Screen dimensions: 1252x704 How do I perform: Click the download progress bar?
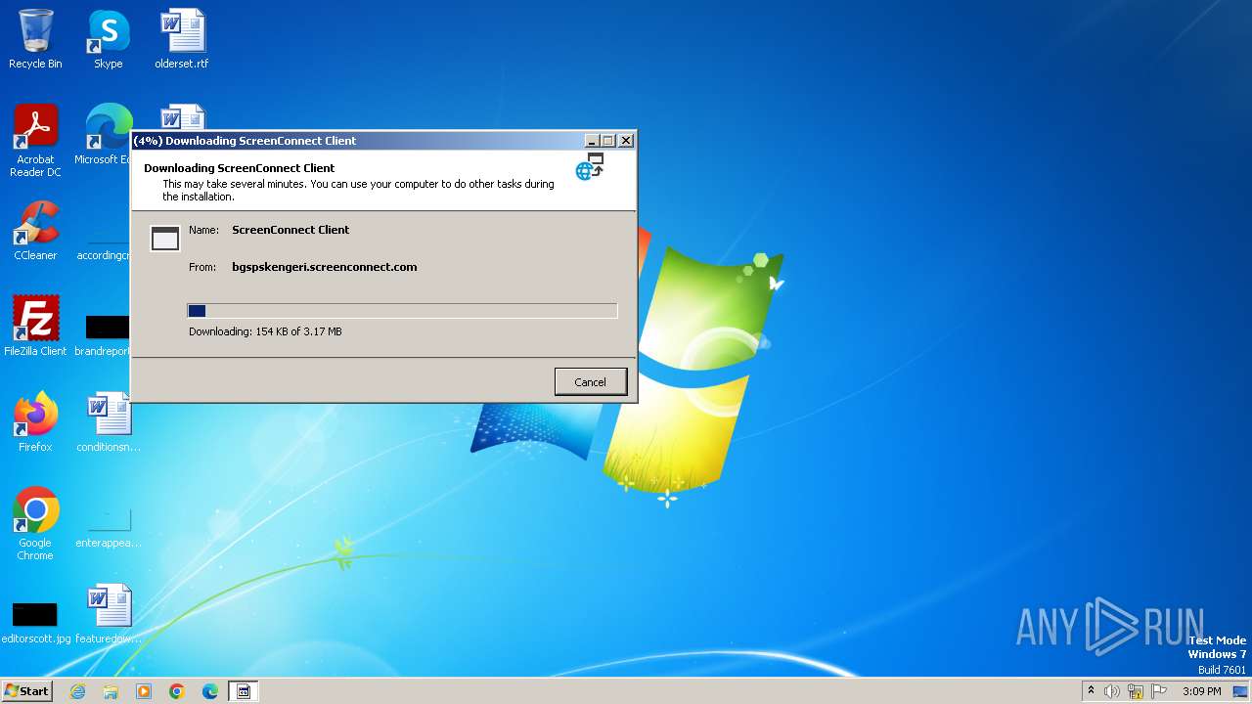[402, 311]
